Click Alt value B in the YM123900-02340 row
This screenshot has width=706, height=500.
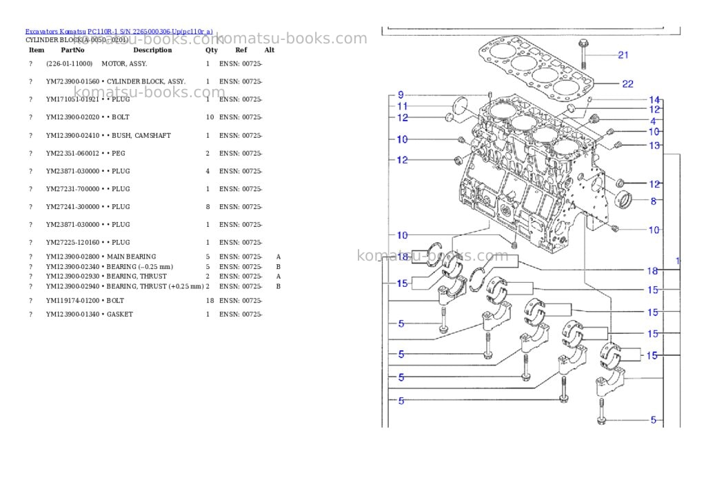pos(279,267)
